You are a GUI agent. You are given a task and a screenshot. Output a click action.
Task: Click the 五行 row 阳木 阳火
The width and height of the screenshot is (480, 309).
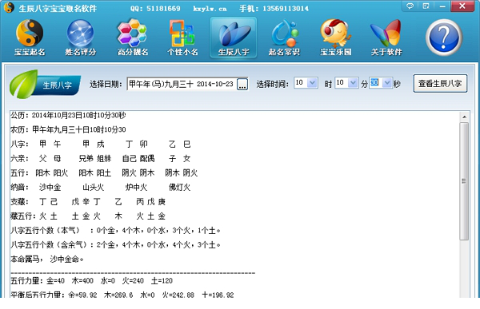pos(104,172)
